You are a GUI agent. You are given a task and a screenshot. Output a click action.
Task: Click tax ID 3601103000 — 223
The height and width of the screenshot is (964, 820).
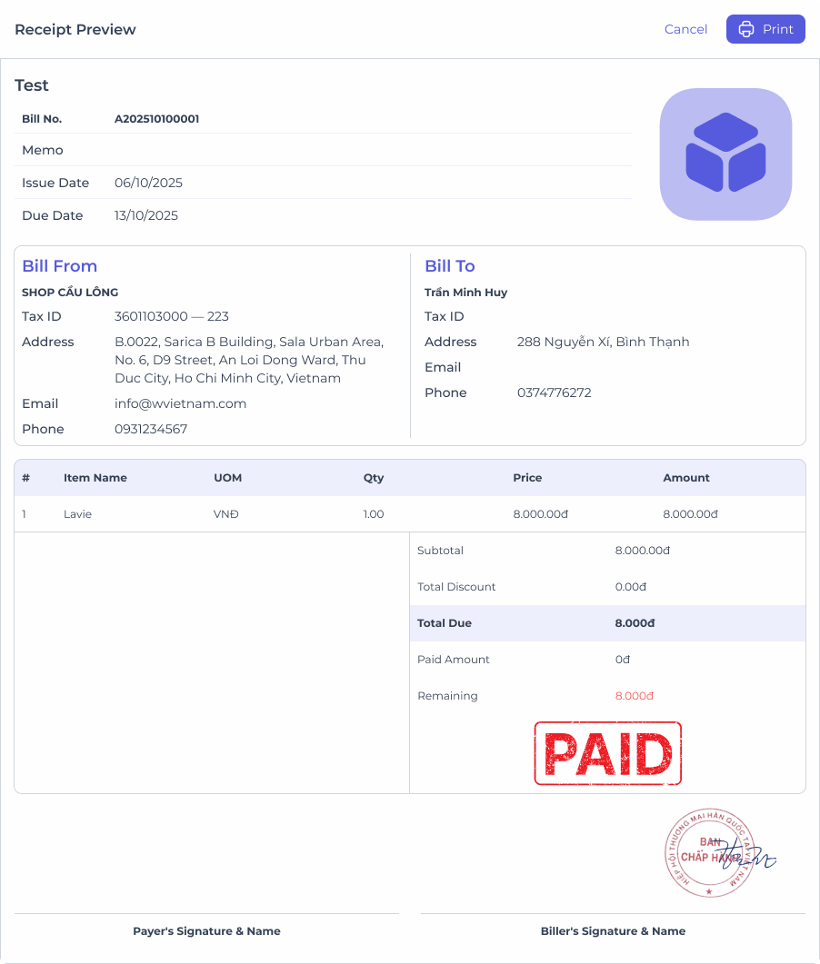point(172,316)
